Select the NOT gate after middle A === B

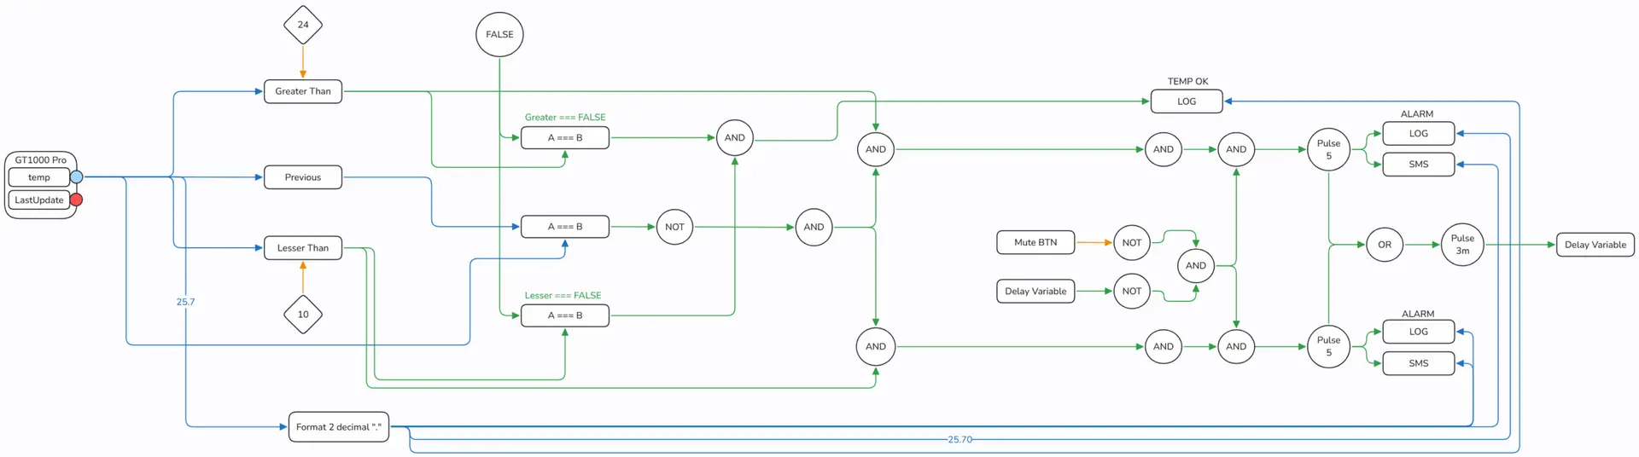click(x=674, y=227)
